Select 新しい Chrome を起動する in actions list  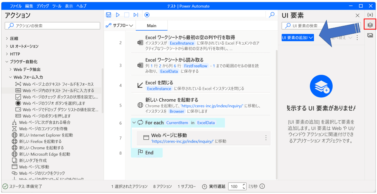pyautogui.click(x=38, y=148)
